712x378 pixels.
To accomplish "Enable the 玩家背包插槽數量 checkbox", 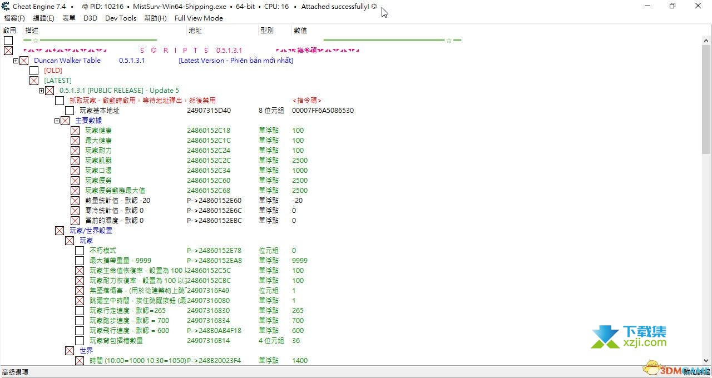I will 80,341.
